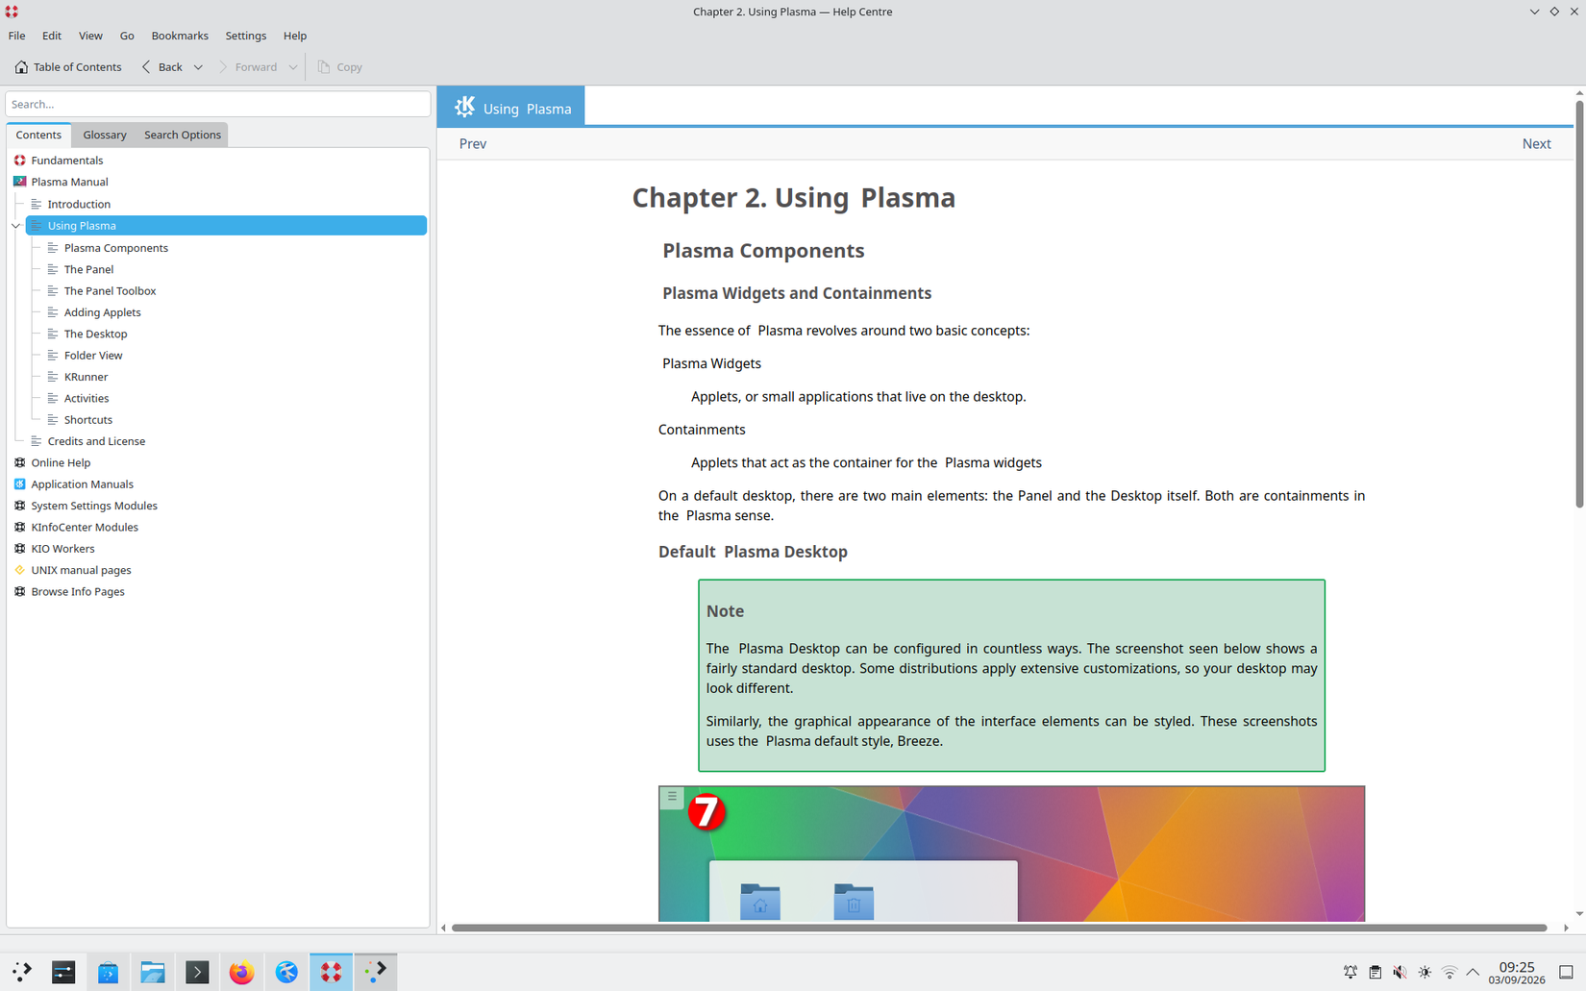The height and width of the screenshot is (991, 1586).
Task: Click the vertical scrollbar of the page
Action: click(1578, 304)
